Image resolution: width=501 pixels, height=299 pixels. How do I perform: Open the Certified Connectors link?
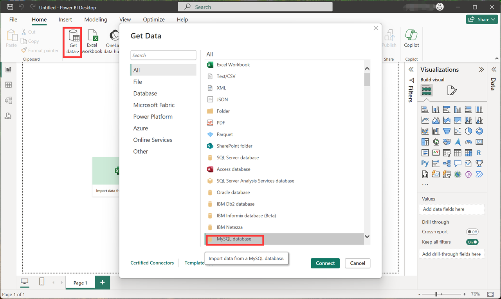point(152,263)
